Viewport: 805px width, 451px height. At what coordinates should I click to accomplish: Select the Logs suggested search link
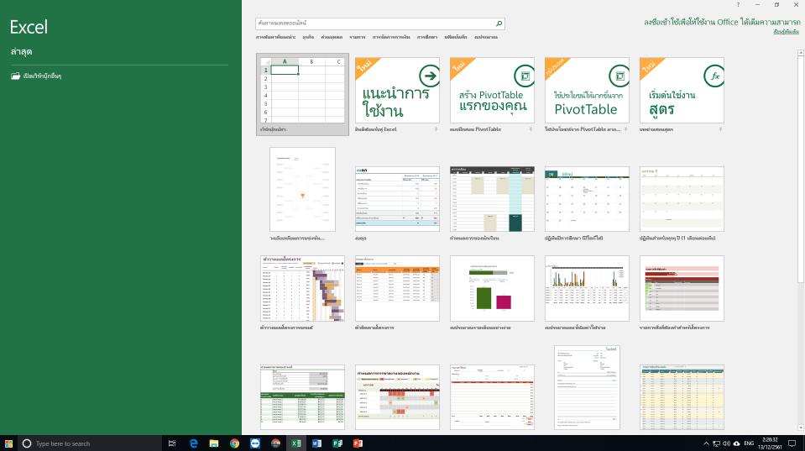point(456,37)
